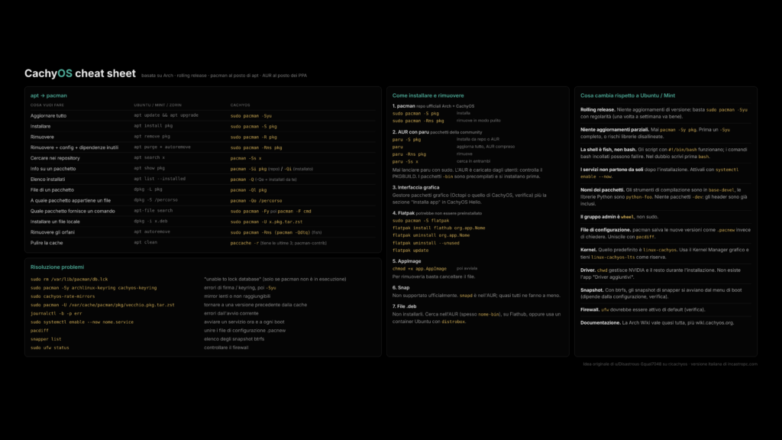
Task: Click 'Il gruppo admin è' bold label
Action: click(600, 217)
